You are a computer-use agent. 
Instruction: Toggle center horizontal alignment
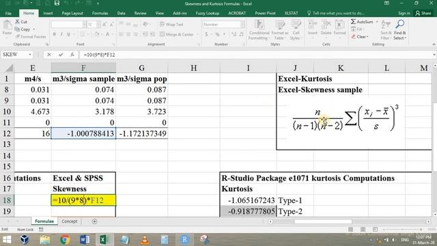tap(128, 34)
